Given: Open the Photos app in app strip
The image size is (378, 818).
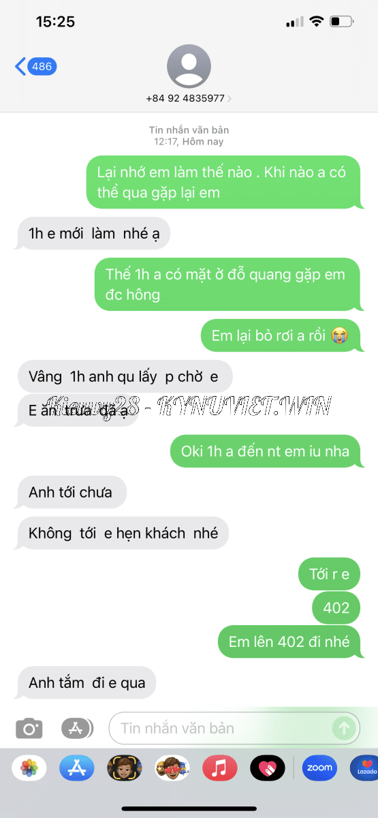Looking at the screenshot, I should click(29, 768).
